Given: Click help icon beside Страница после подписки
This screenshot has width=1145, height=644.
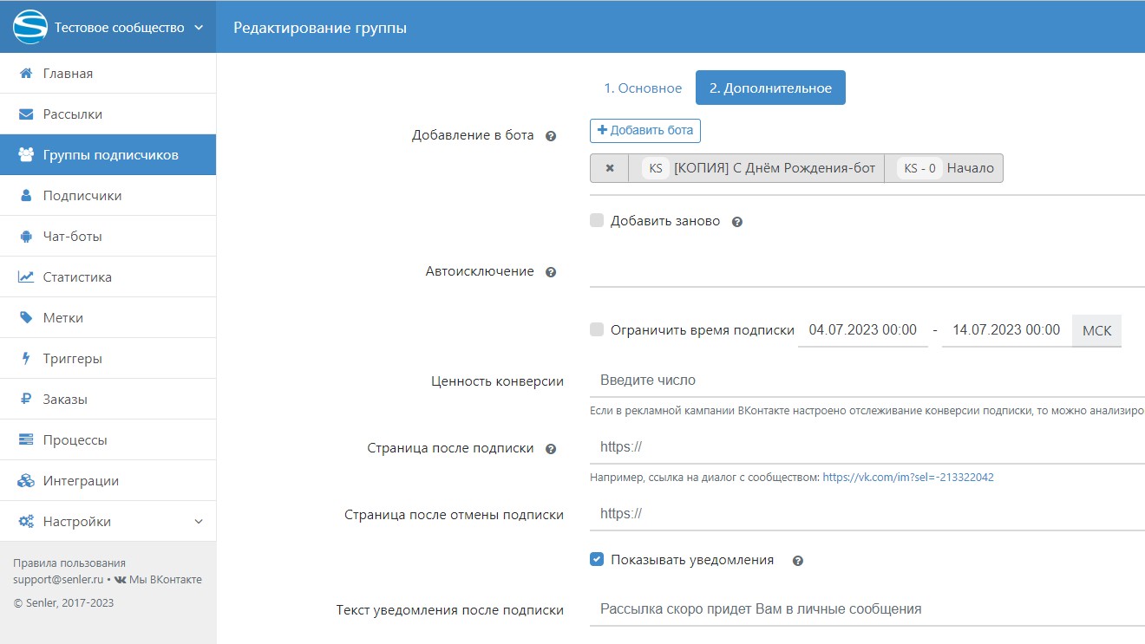Looking at the screenshot, I should click(550, 449).
